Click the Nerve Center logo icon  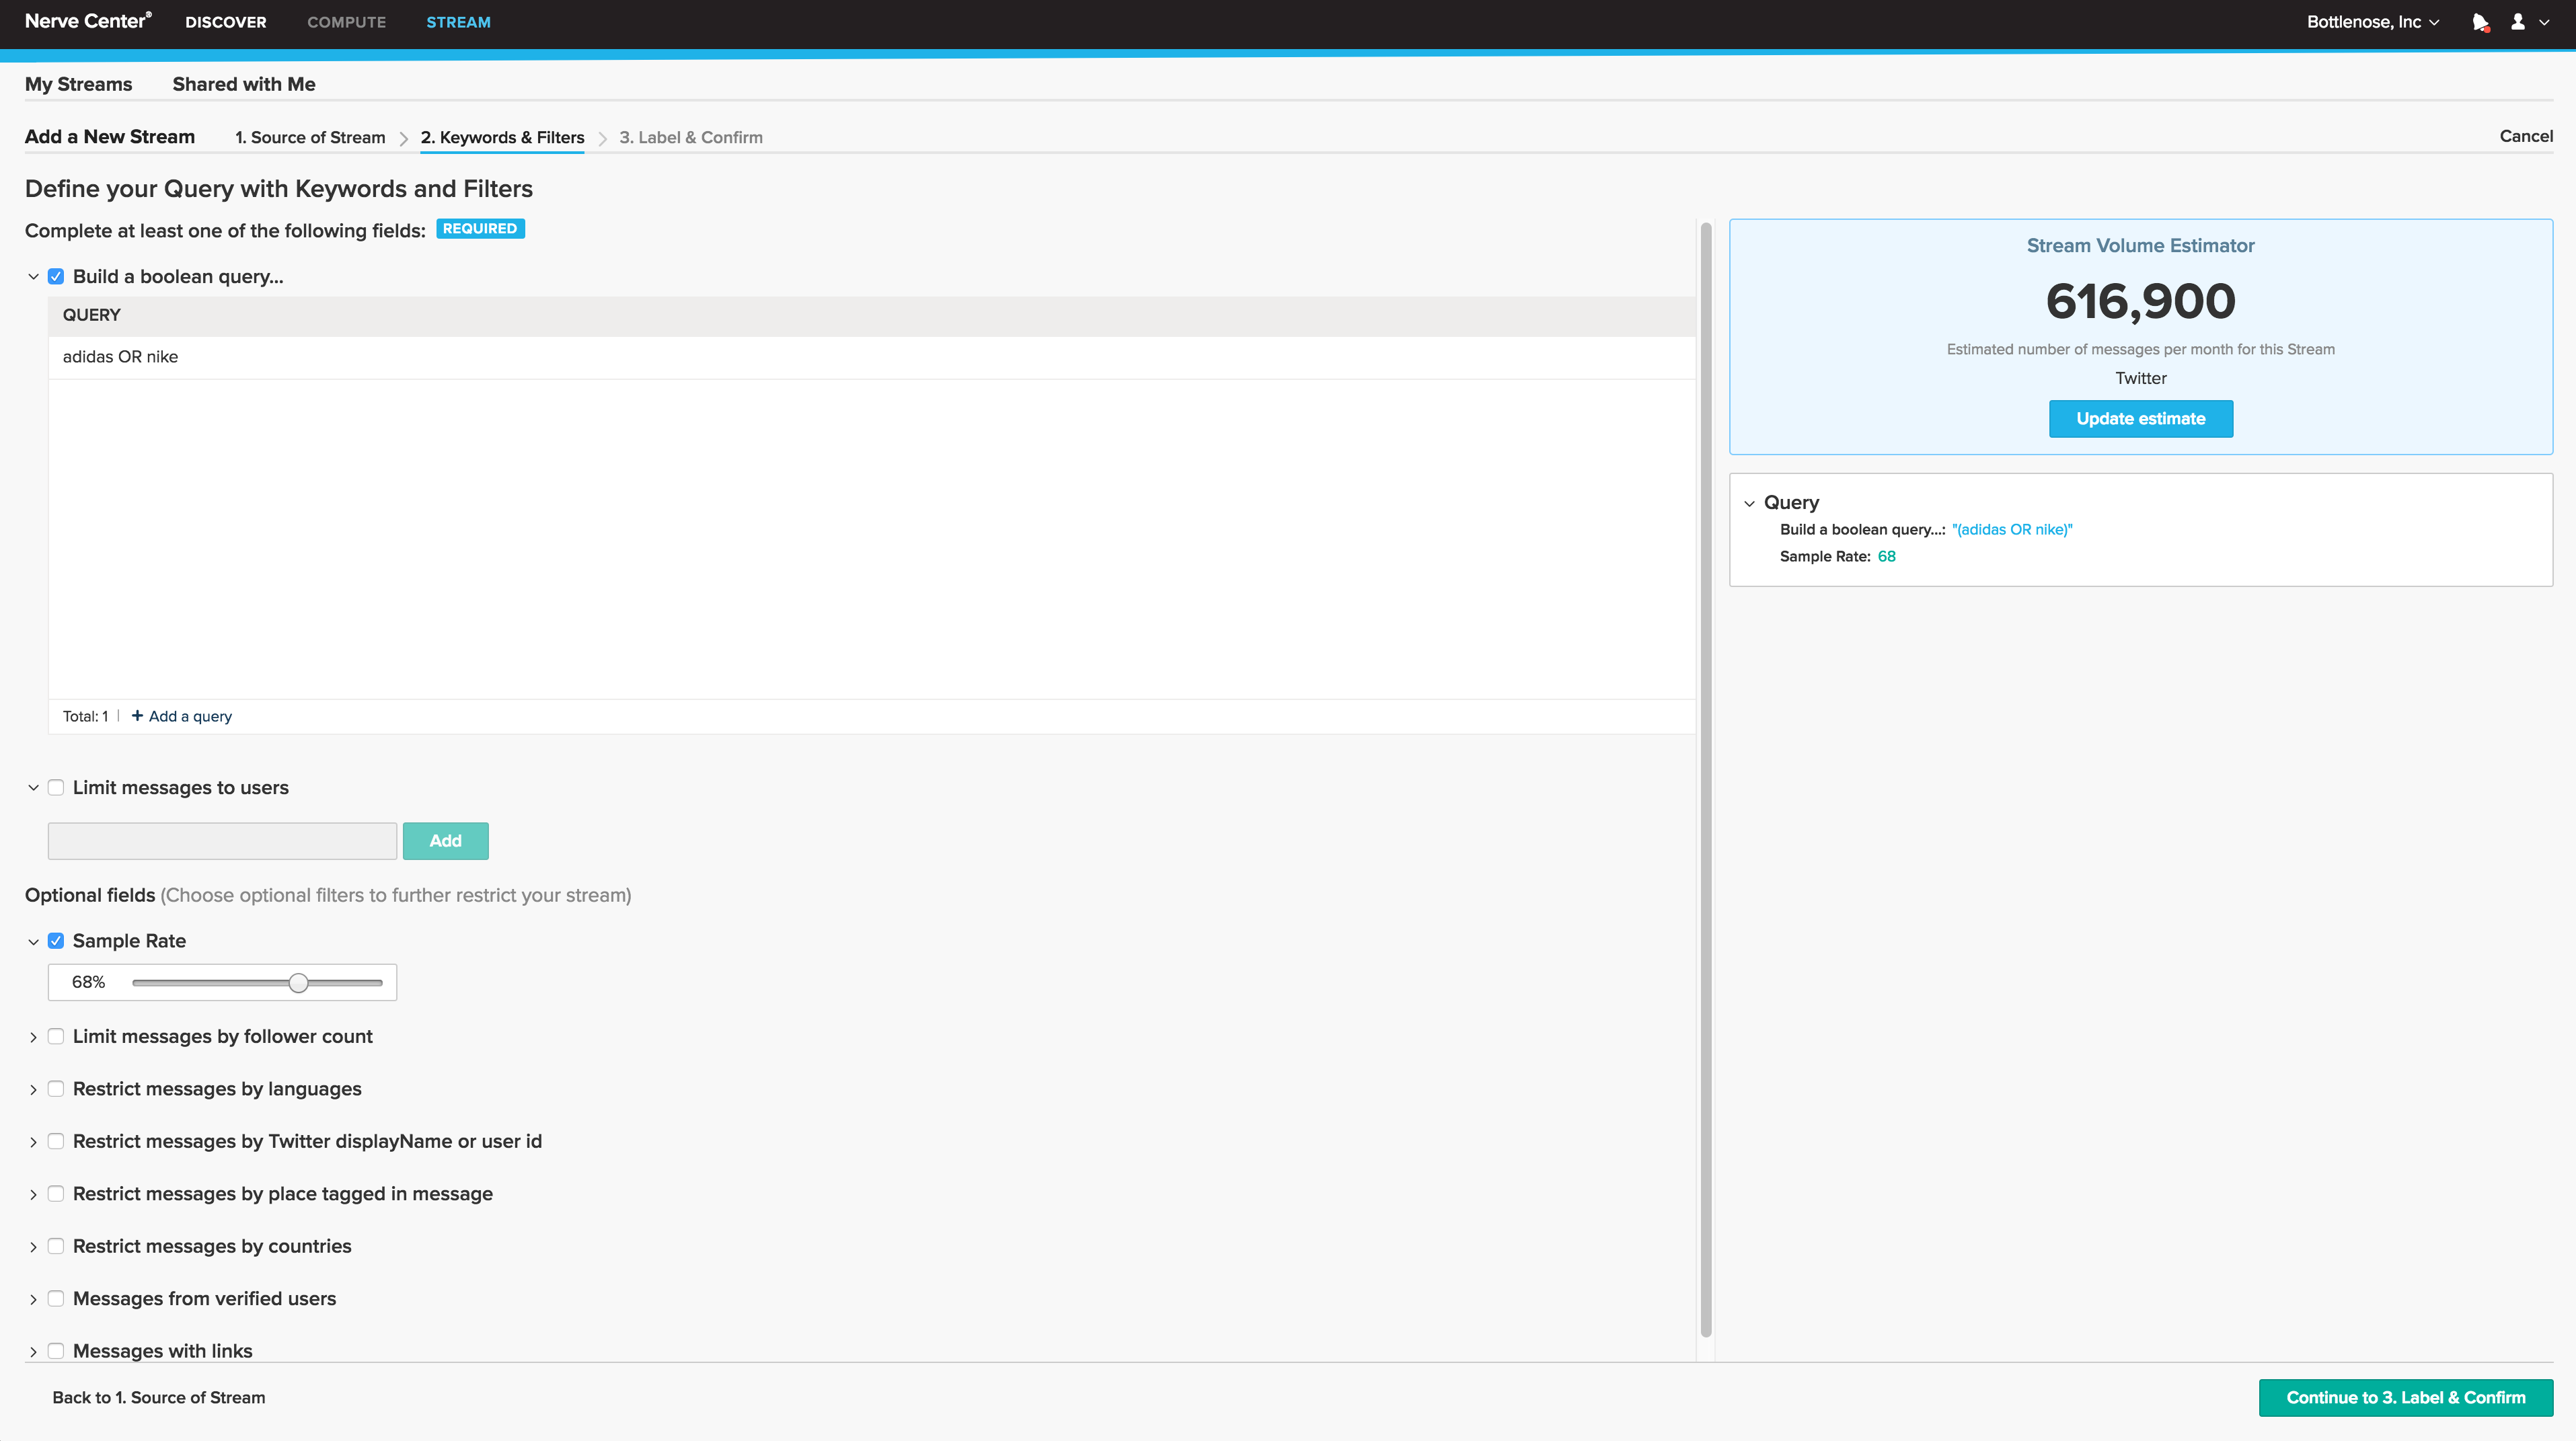[89, 22]
